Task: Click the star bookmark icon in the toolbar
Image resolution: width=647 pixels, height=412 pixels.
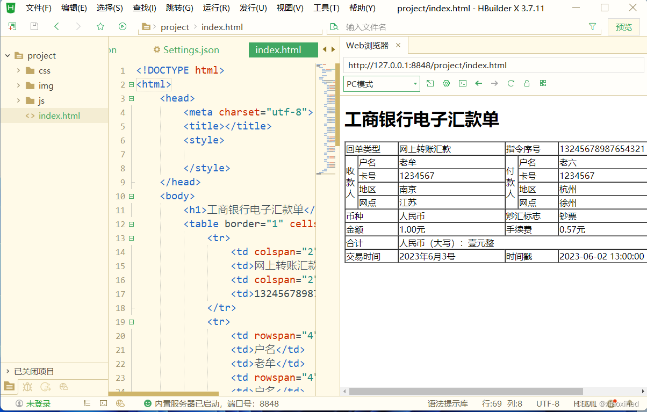Action: pyautogui.click(x=100, y=26)
